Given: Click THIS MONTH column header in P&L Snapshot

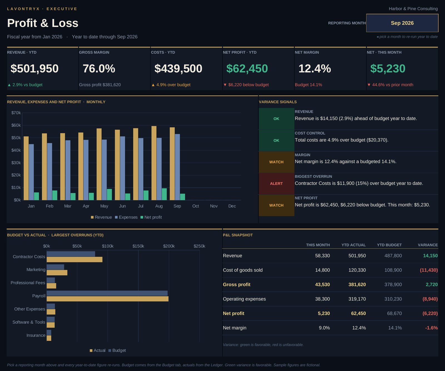Looking at the screenshot, I should [318, 245].
